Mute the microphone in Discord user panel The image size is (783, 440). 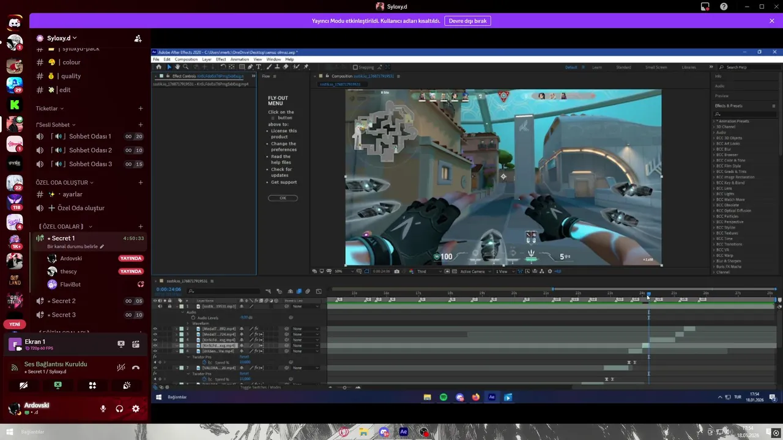pos(103,409)
